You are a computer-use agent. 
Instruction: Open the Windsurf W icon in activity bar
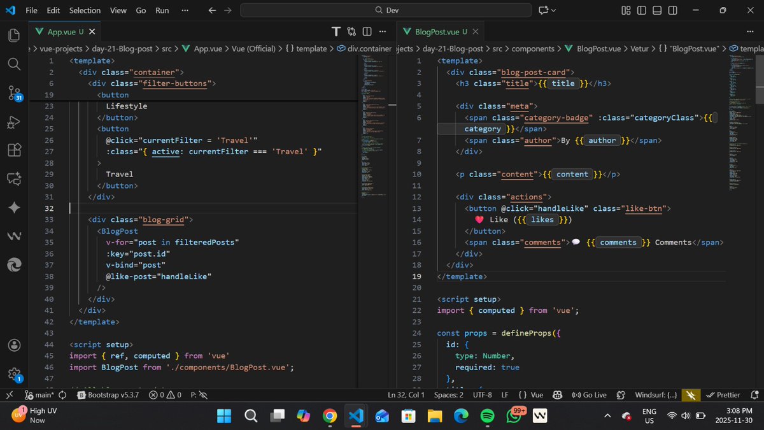coord(14,236)
